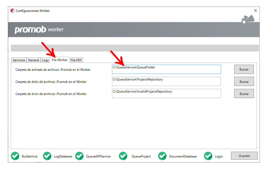Click the BuilderHub green checkmark status icon
Viewport: 264px width, 173px height.
tap(15, 156)
